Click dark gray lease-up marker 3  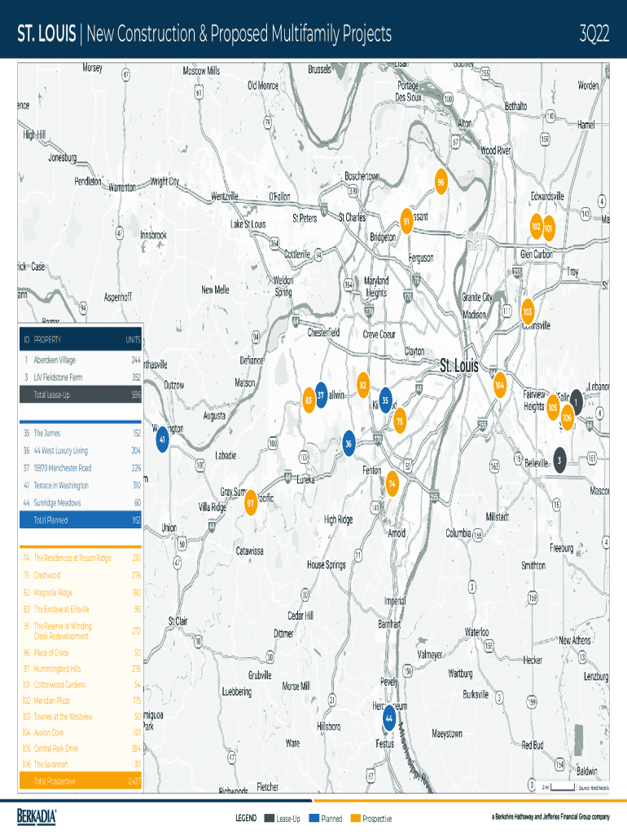(560, 460)
